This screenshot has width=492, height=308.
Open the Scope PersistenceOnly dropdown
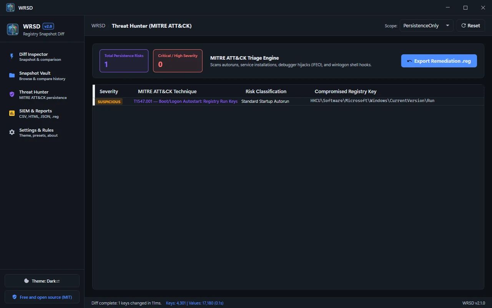click(426, 25)
